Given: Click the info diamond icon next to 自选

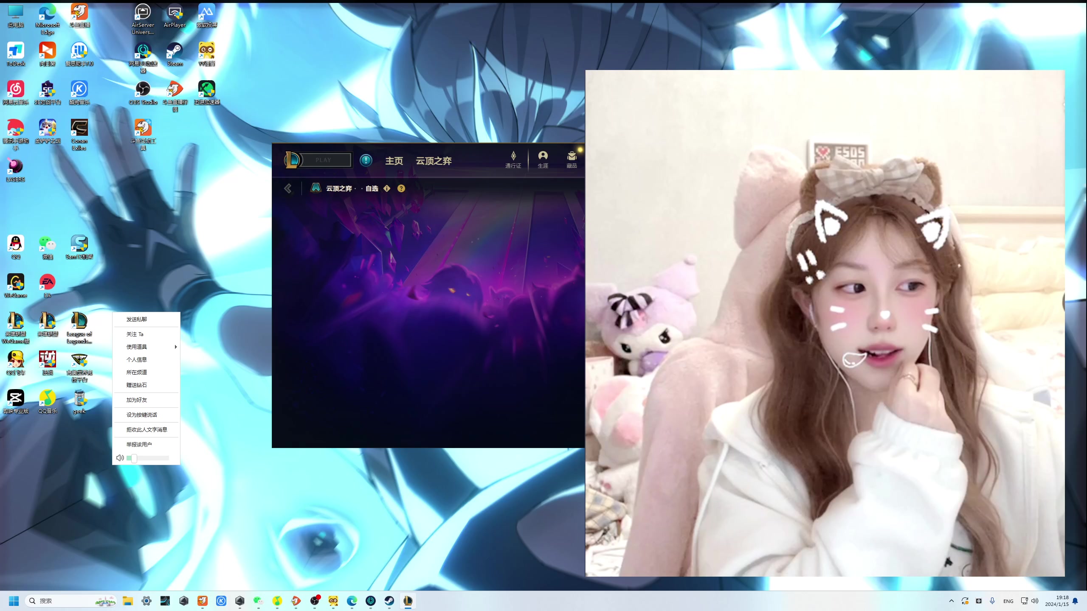Looking at the screenshot, I should click(387, 188).
